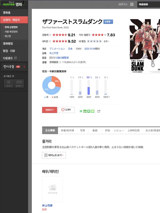The height and width of the screenshot is (213, 160).
Task: Open 영화랭킹 in the sidebar
Action: [x=14, y=44]
